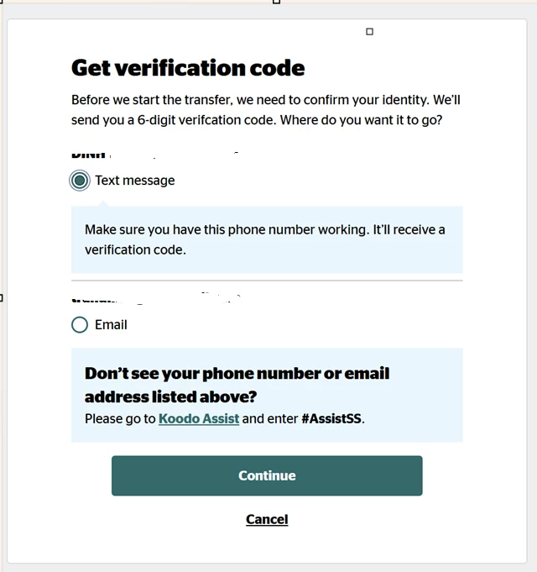Click the '#AssistSS' bold hashtag text

click(331, 418)
